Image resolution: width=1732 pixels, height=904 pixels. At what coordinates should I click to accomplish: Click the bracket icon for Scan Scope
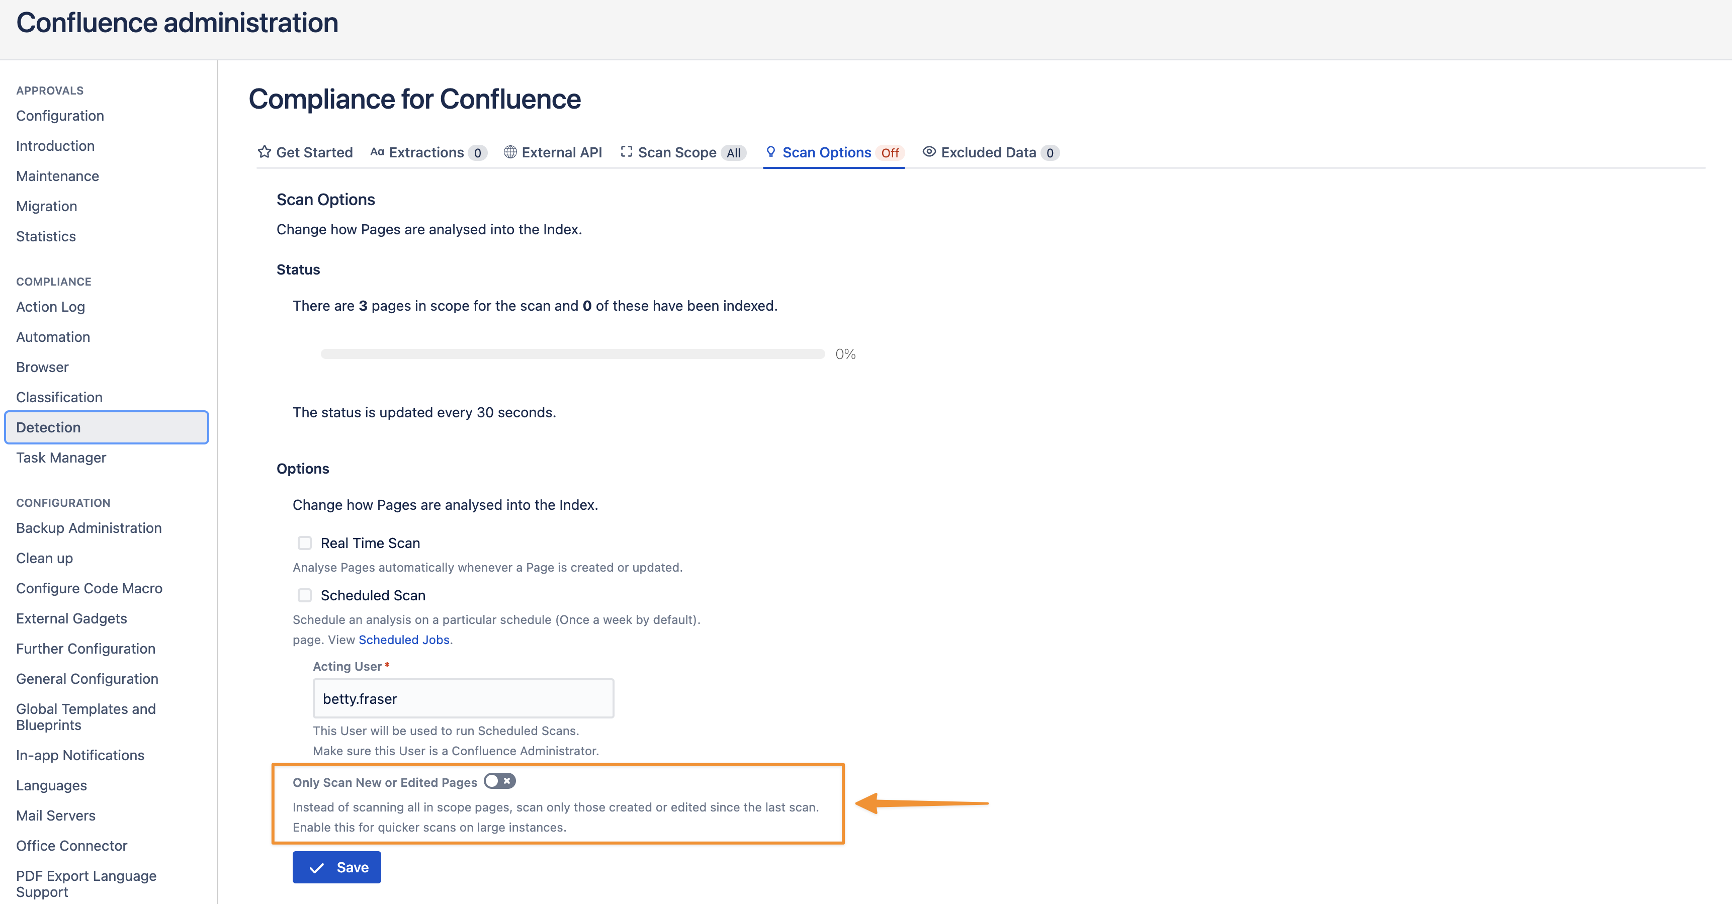pyautogui.click(x=627, y=152)
